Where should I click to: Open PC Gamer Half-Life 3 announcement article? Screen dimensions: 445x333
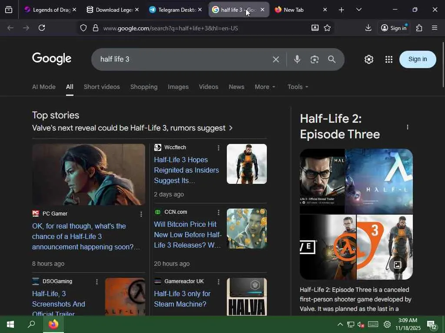click(86, 236)
